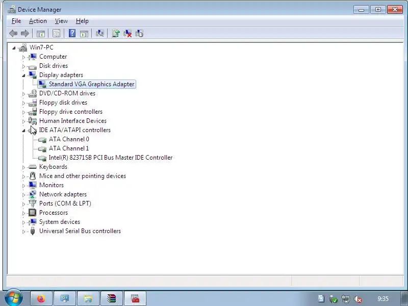Expand the Monitors category
The width and height of the screenshot is (408, 306).
(23, 186)
